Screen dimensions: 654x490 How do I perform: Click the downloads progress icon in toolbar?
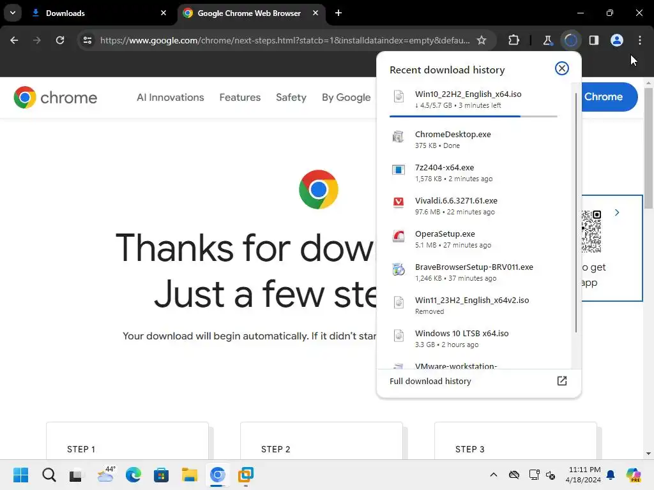[x=570, y=40]
